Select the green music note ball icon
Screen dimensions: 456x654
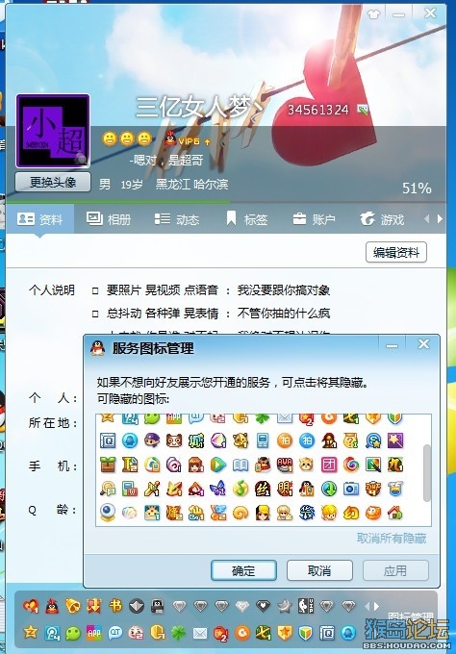click(x=241, y=489)
